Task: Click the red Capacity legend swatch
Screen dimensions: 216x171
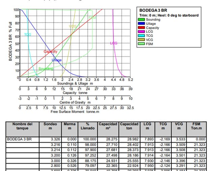Action: [x=141, y=28]
